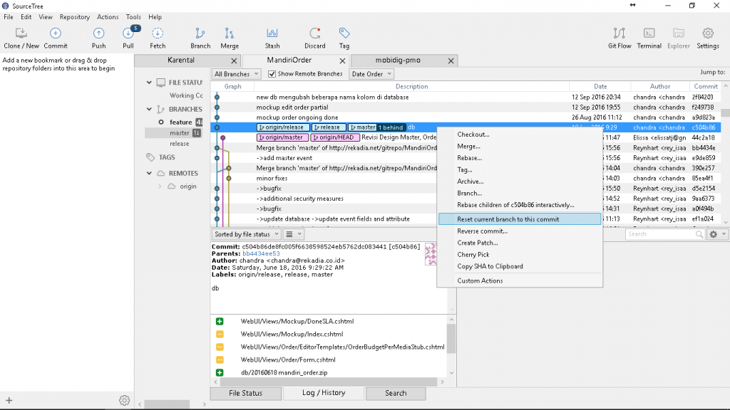Screen dimensions: 730x410
Task: Click the file list vertical scrollbar
Action: (451, 338)
